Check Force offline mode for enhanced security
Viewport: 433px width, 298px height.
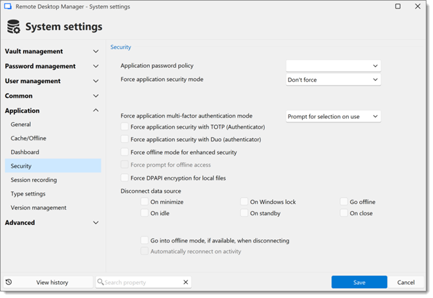[x=124, y=152]
